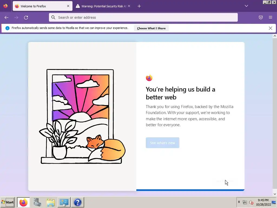Viewport: 277px width, 208px height.
Task: Open help question mark taskbar icon
Action: pyautogui.click(x=78, y=202)
